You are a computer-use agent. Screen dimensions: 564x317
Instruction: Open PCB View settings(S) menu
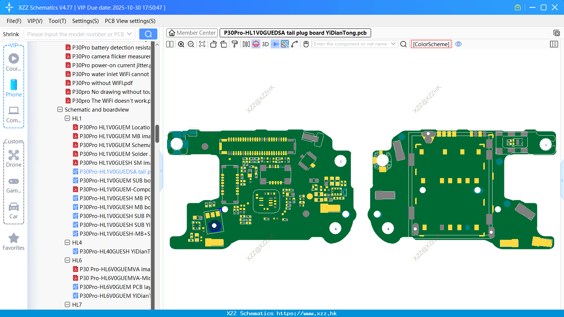coord(130,21)
